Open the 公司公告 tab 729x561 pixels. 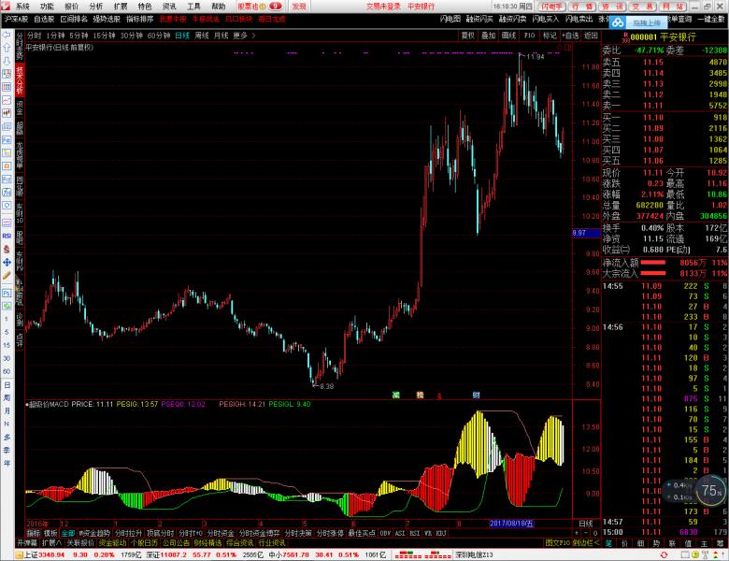point(176,543)
